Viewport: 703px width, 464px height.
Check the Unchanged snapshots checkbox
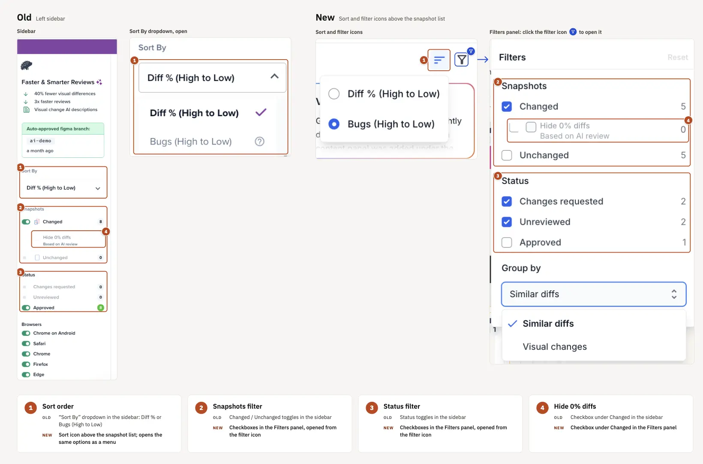coord(507,155)
